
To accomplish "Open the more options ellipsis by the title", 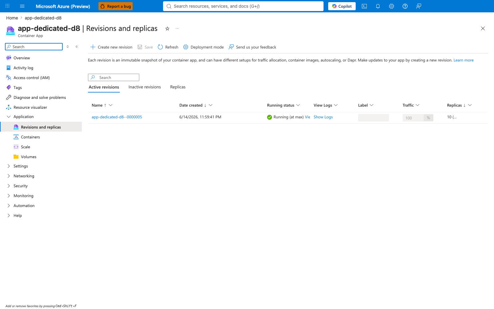I will pyautogui.click(x=177, y=28).
